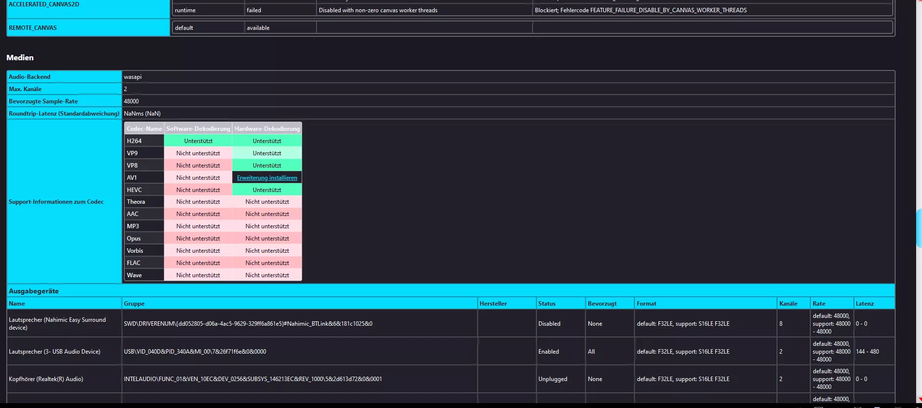
Task: Click the 'Unplugged' status cell
Action: [553, 379]
